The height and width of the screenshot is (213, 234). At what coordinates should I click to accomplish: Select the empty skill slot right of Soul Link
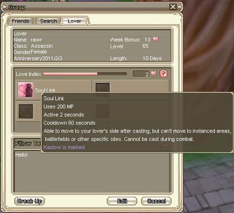(102, 87)
